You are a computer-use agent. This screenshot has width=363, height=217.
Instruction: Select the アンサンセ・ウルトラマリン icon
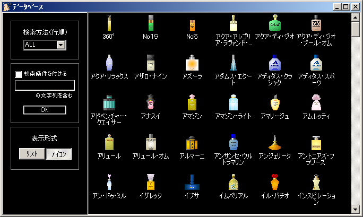(234, 143)
